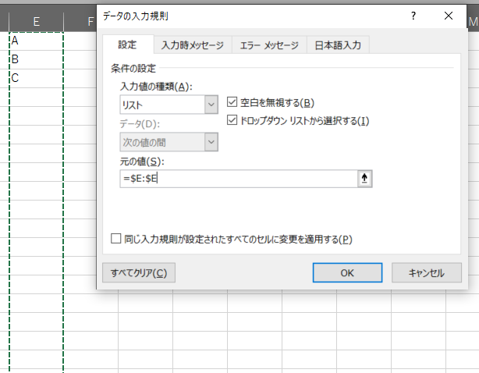Click the 元の値 input field with =$E:$E
479x373 pixels.
click(x=239, y=179)
